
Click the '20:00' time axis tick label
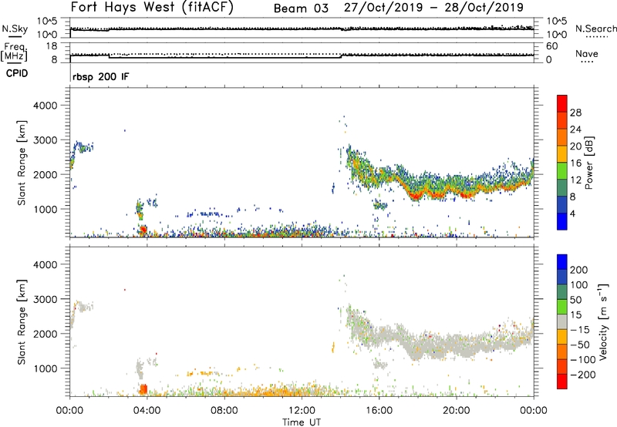pyautogui.click(x=456, y=411)
